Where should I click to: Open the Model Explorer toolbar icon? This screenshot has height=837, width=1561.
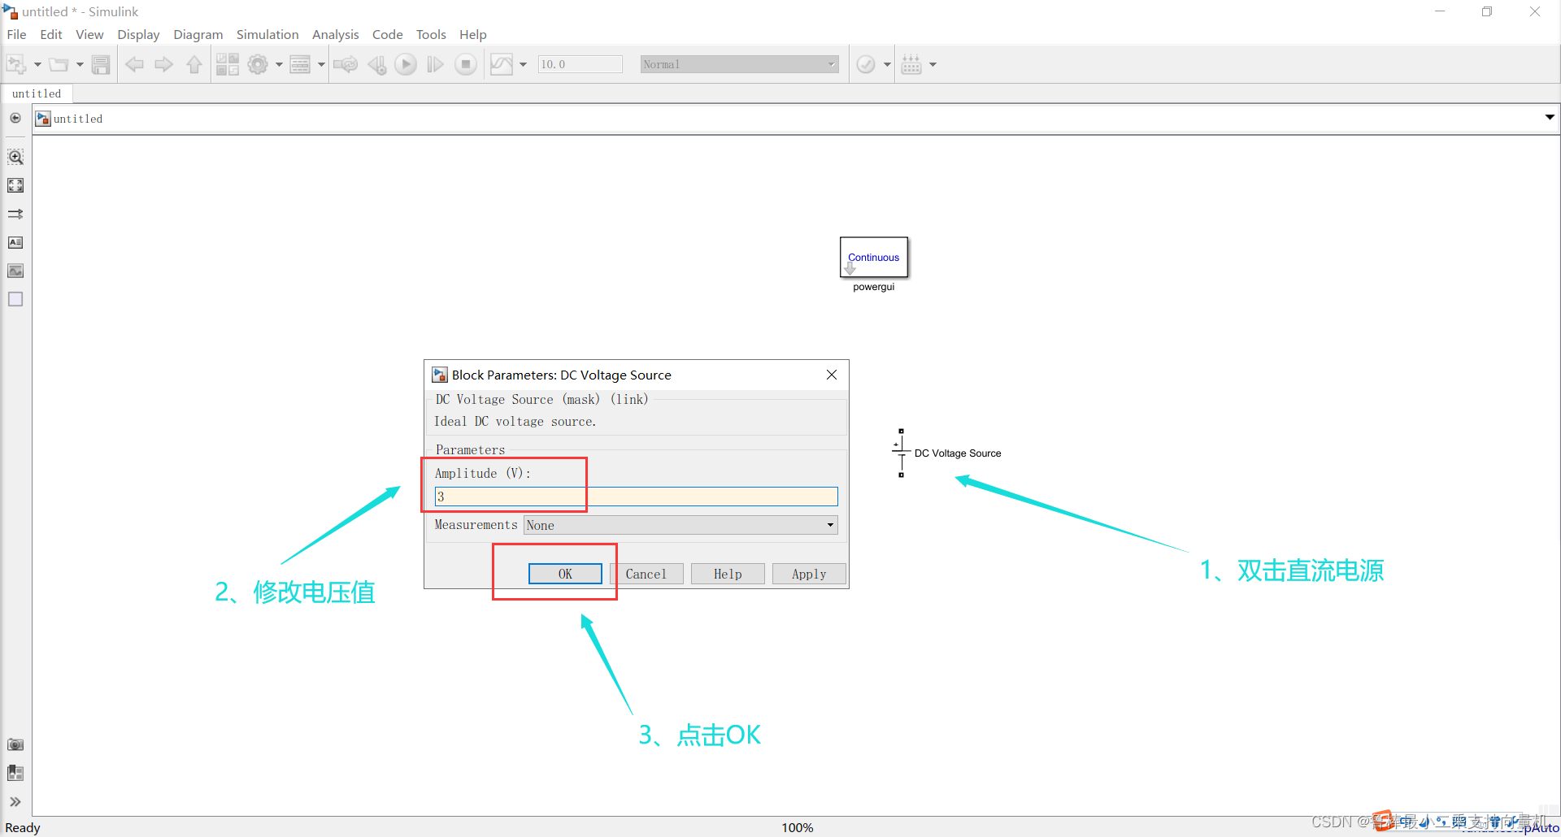click(x=300, y=64)
